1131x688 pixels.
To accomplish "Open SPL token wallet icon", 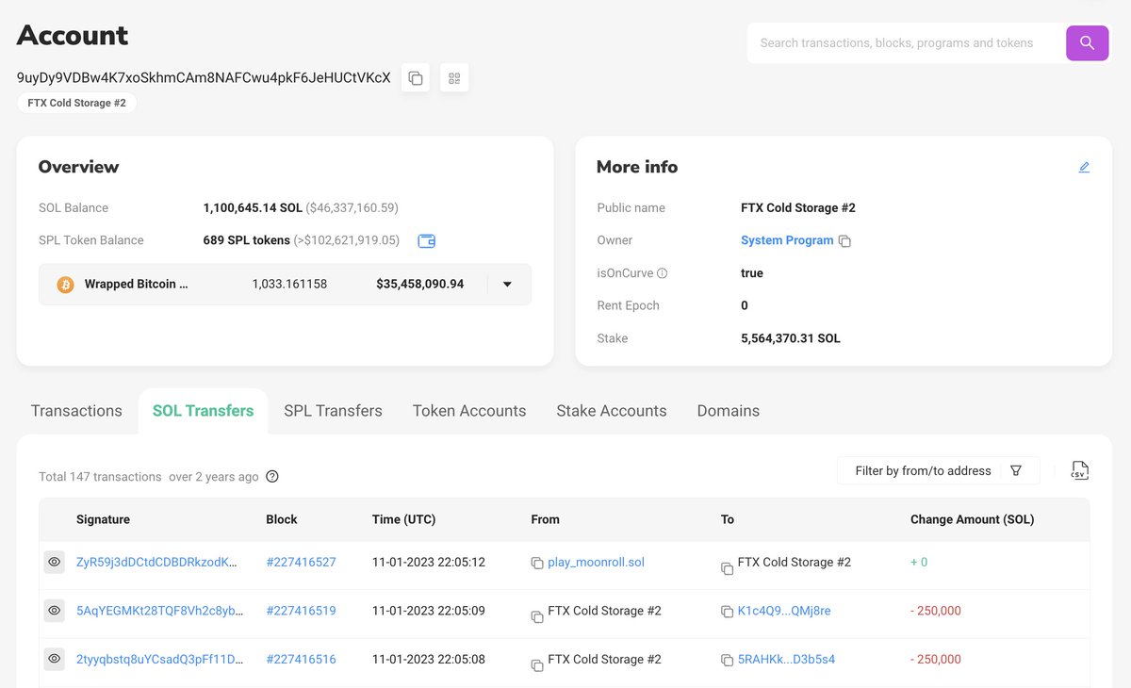I will click(x=426, y=240).
